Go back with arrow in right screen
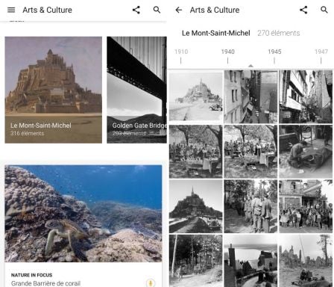 [179, 10]
